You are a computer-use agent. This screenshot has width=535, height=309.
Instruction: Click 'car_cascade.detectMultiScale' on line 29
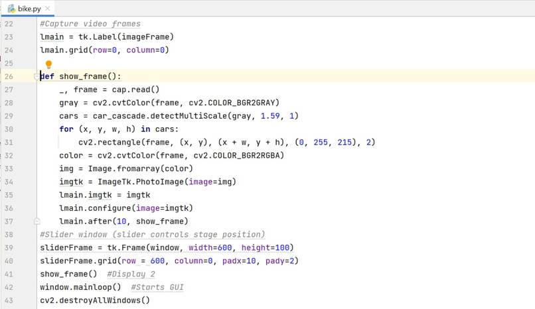[x=160, y=116]
